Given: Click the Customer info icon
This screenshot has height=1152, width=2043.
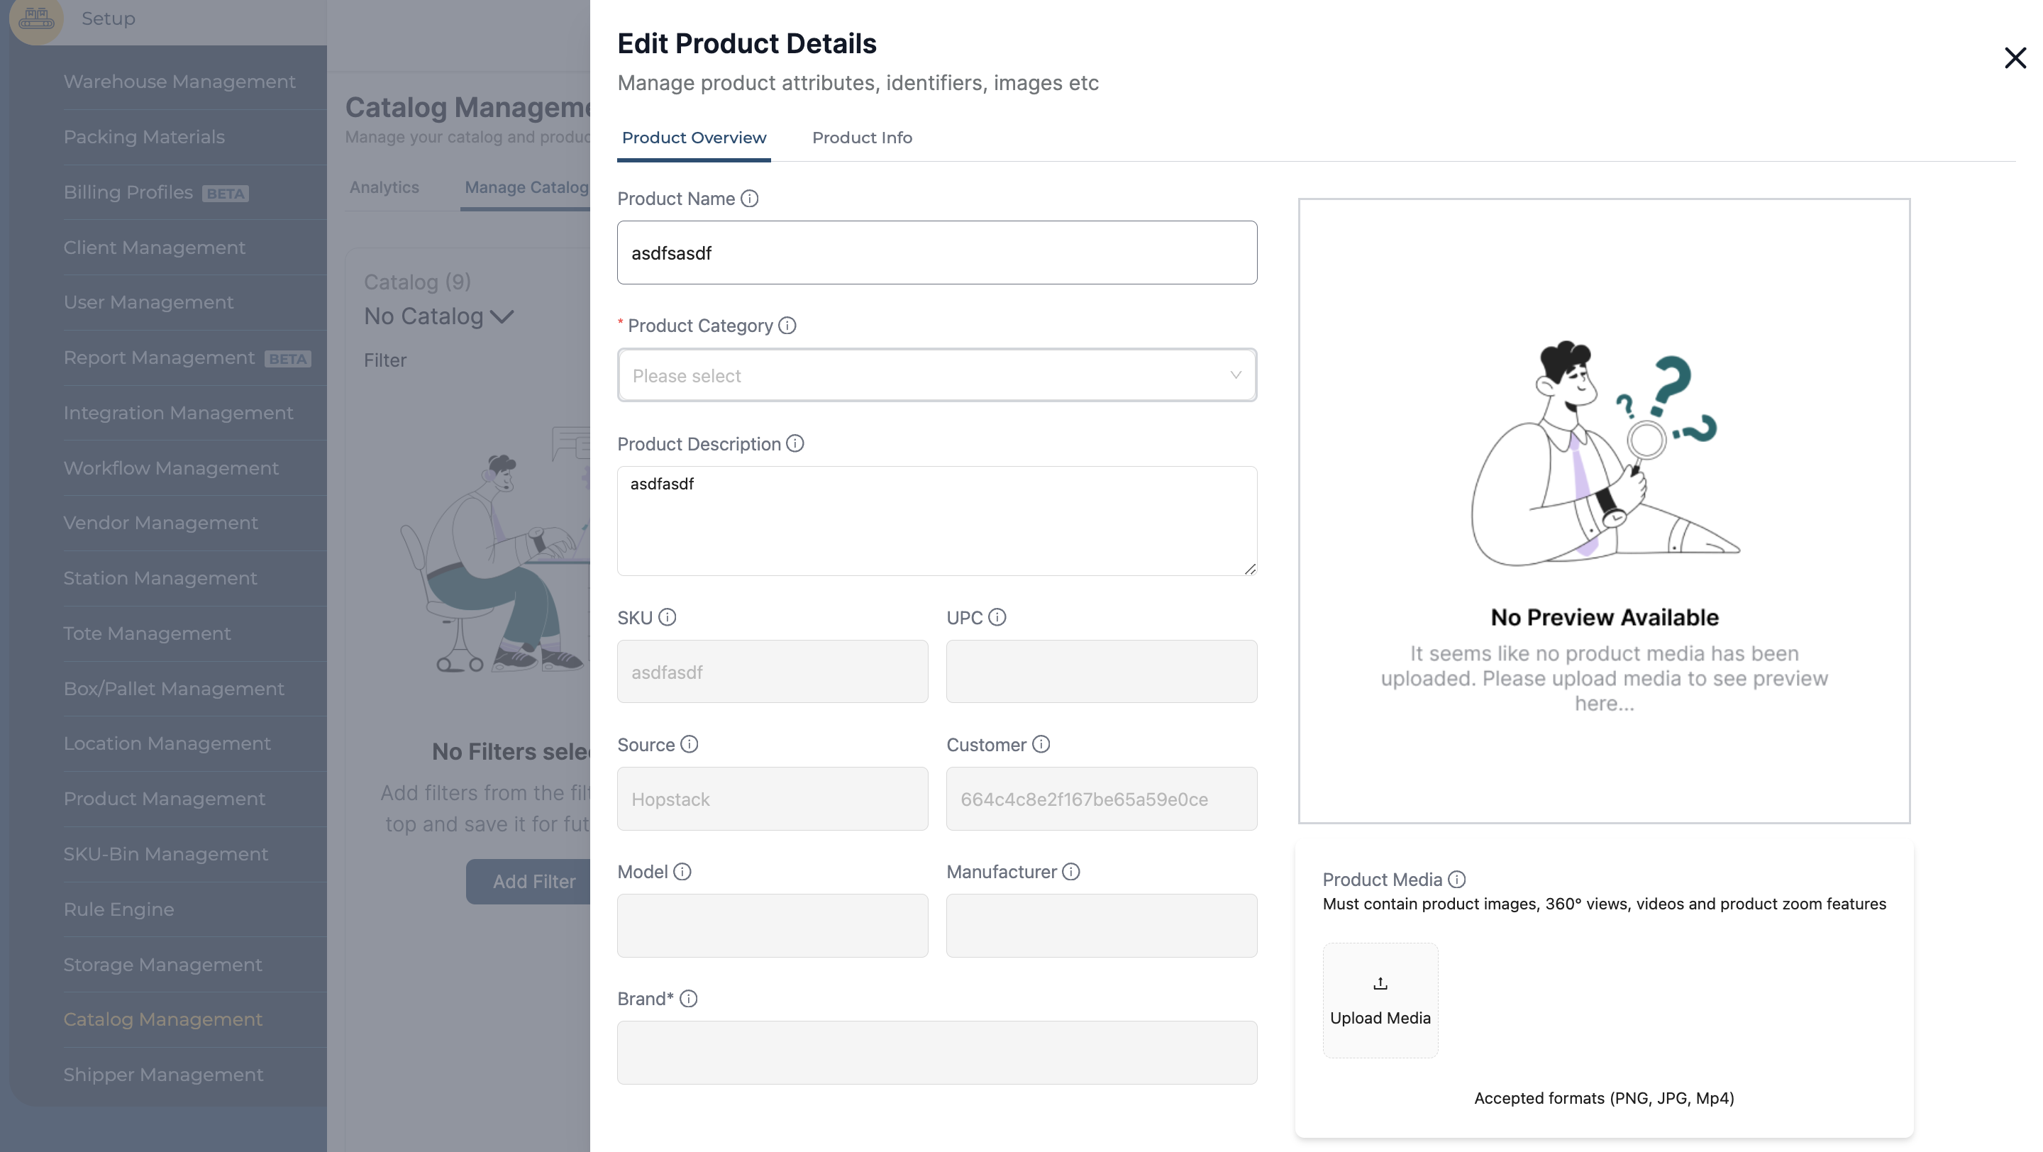Looking at the screenshot, I should [1041, 745].
